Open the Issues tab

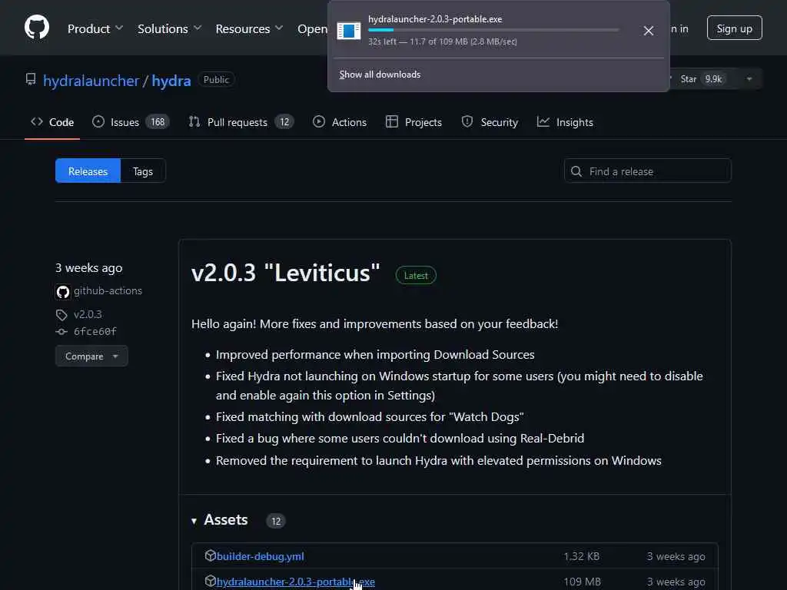[131, 122]
